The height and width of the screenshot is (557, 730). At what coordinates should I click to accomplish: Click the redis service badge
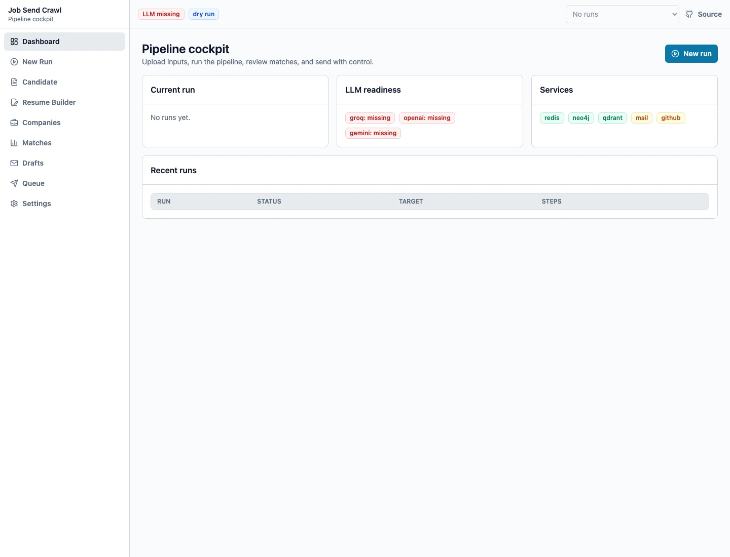pos(552,118)
